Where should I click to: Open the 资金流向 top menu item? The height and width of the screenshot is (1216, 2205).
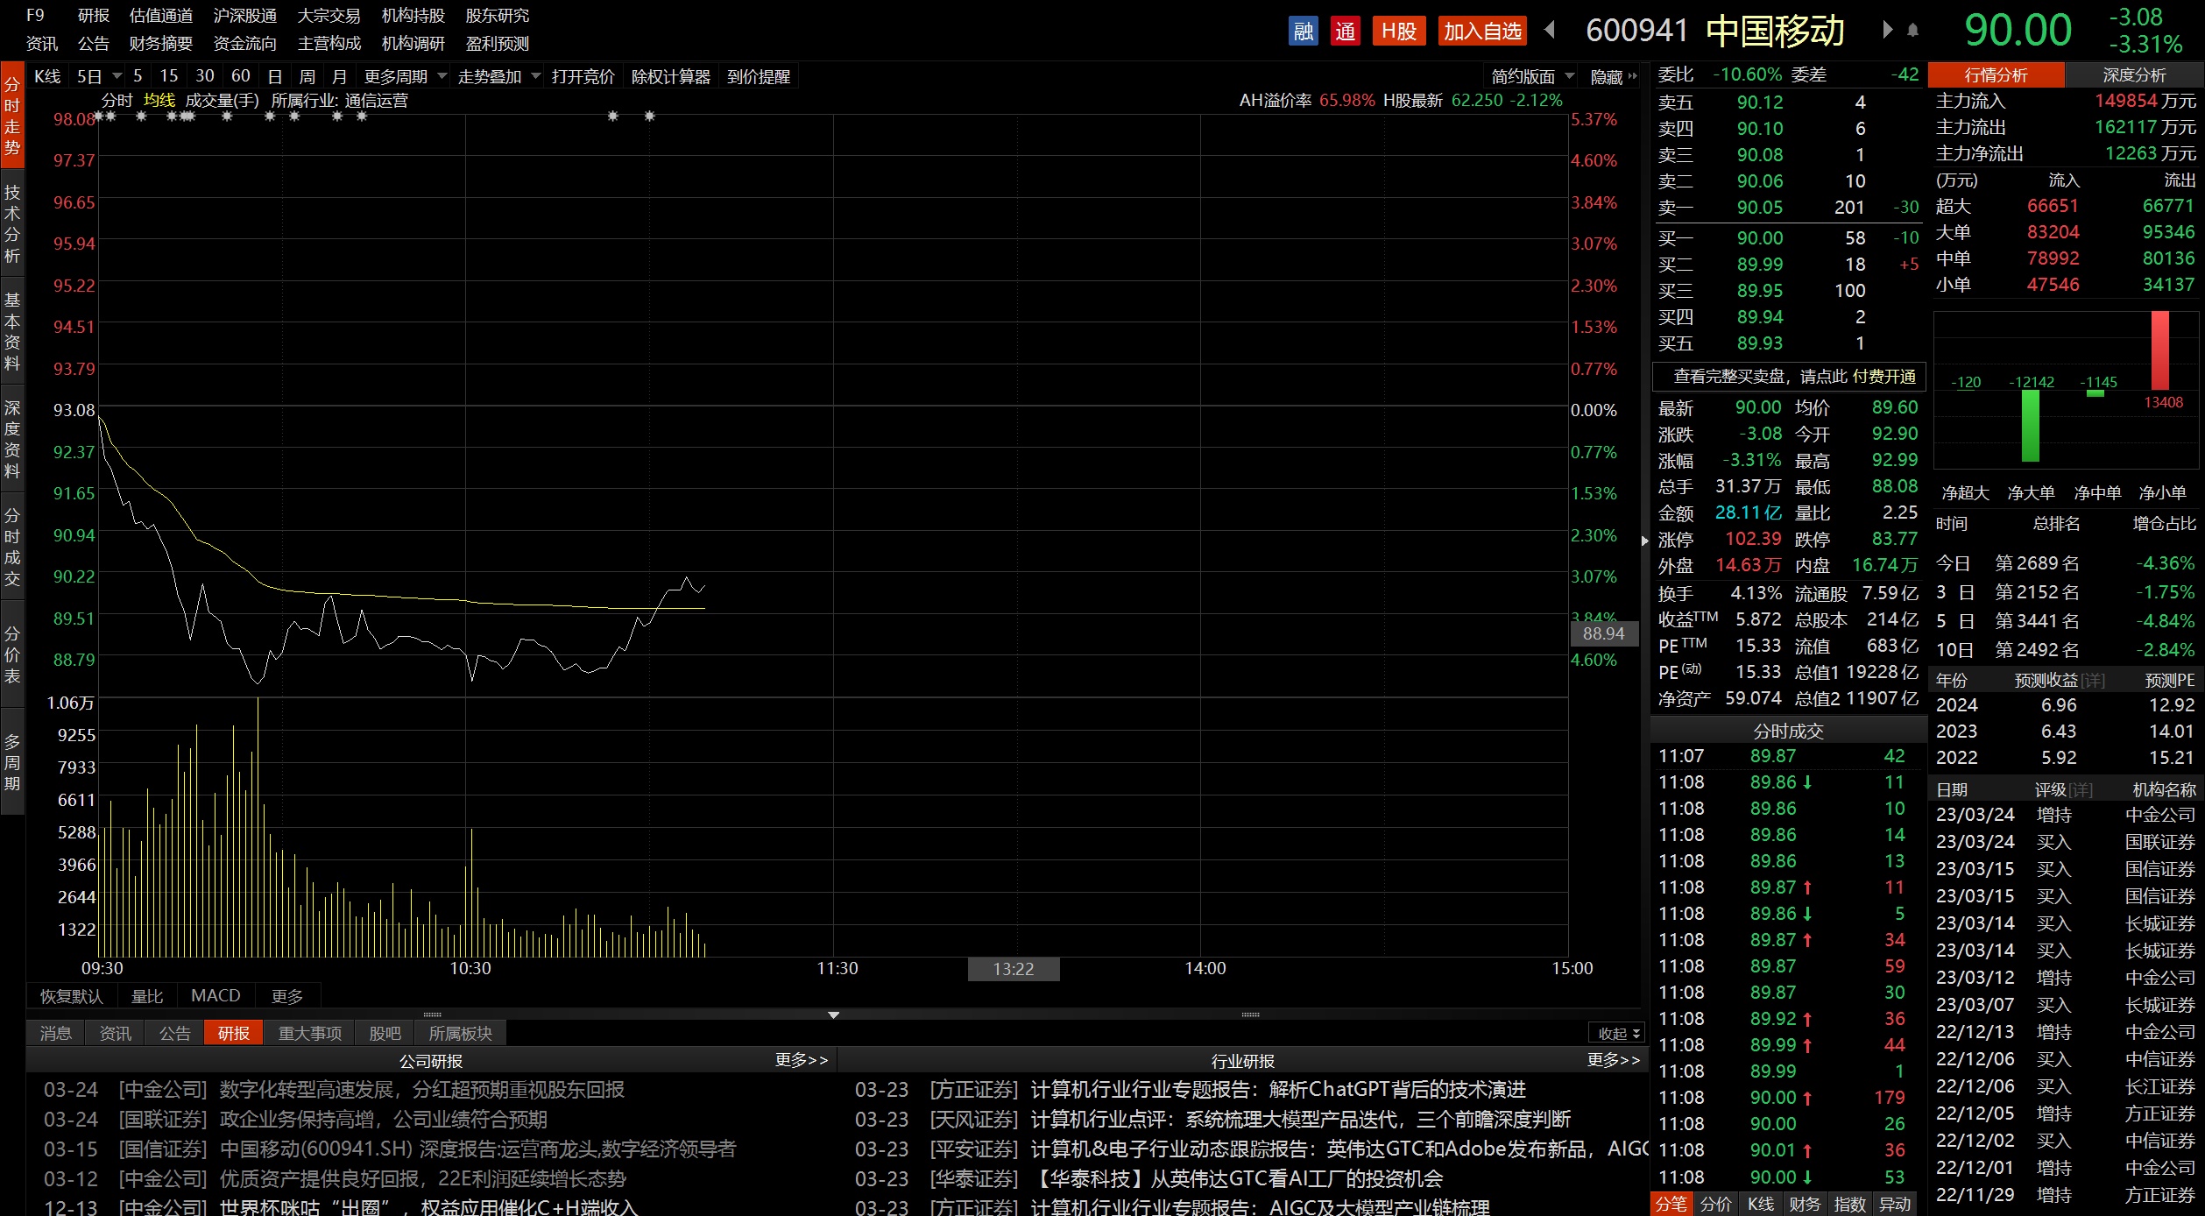coord(244,44)
